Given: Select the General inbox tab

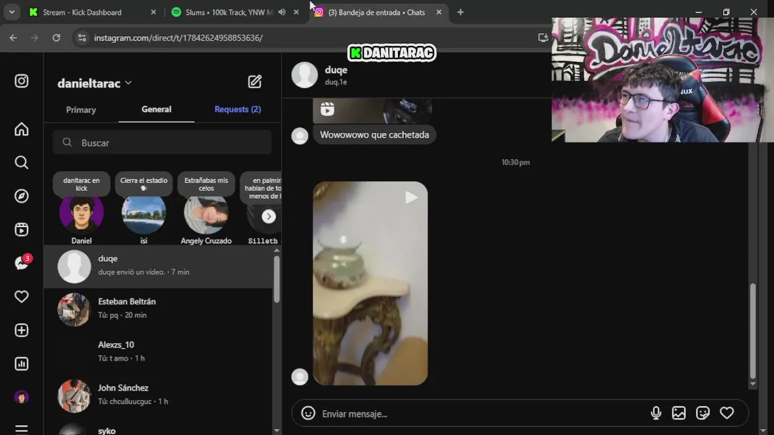Looking at the screenshot, I should pyautogui.click(x=157, y=109).
